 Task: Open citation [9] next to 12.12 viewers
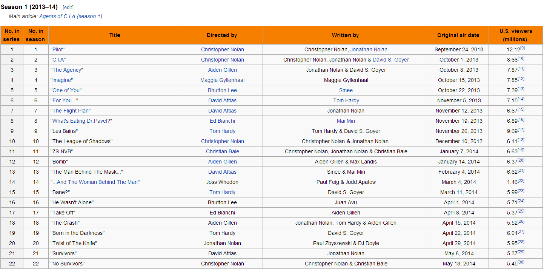point(522,48)
